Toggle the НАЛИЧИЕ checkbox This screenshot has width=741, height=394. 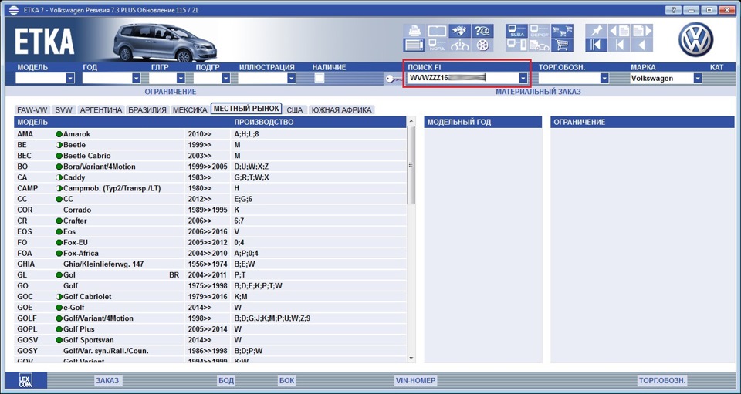tap(320, 79)
